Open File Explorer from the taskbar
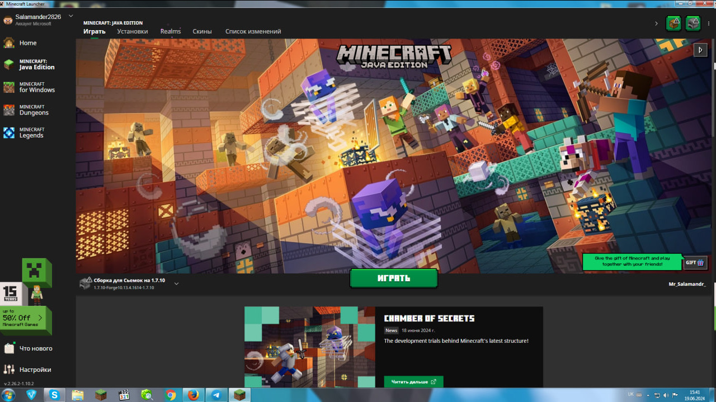Image resolution: width=716 pixels, height=402 pixels. click(x=77, y=395)
